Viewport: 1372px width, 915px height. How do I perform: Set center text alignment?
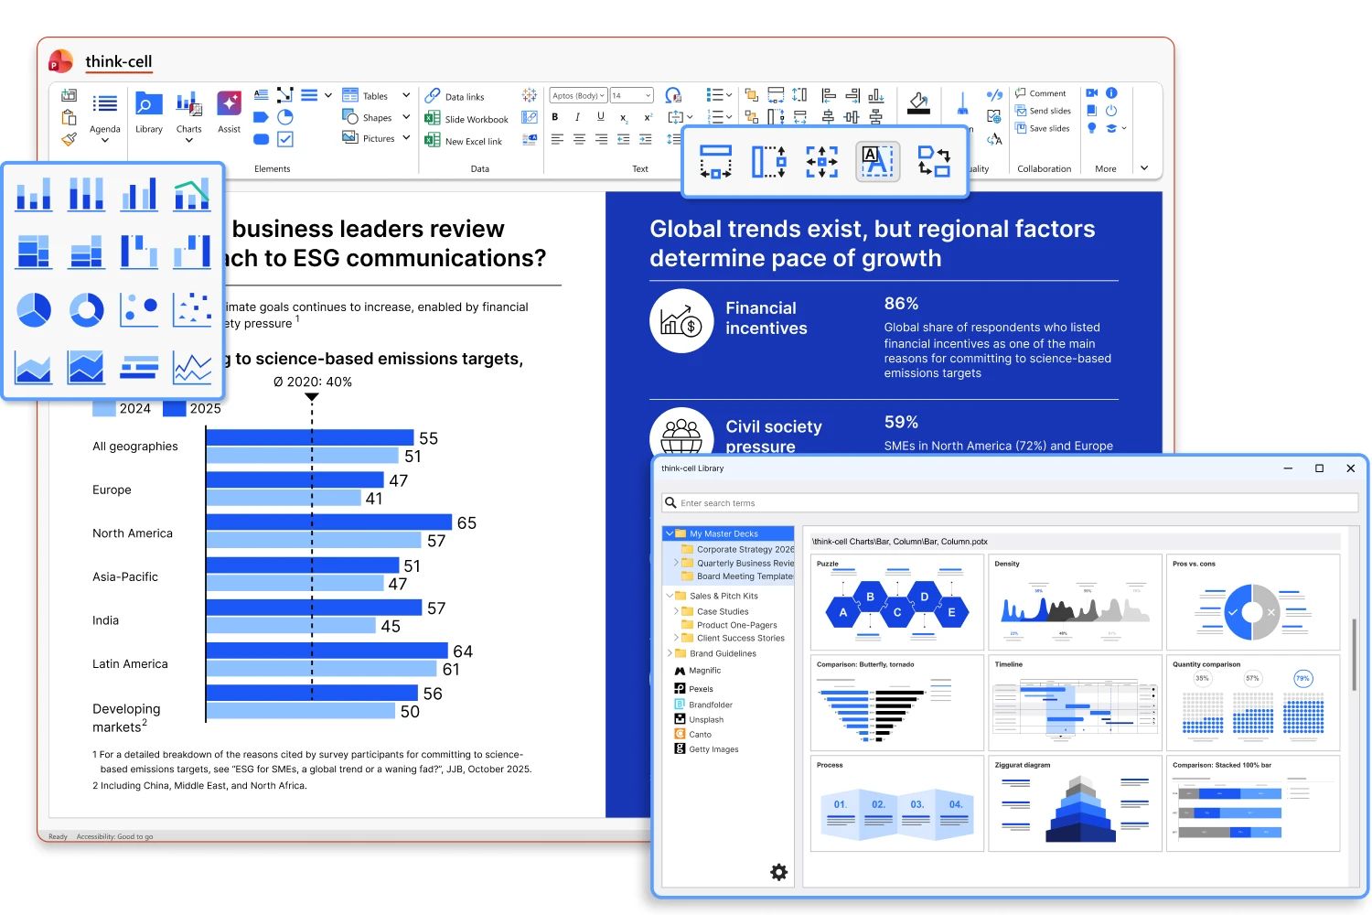[x=579, y=139]
